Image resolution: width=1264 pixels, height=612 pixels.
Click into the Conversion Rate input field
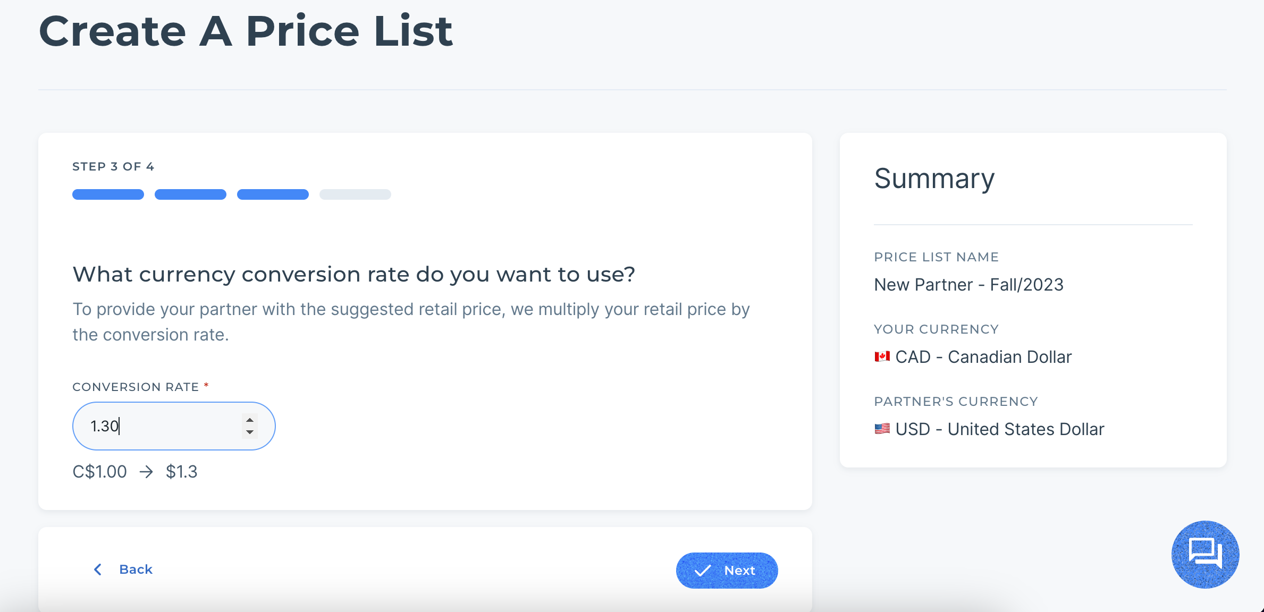(174, 426)
